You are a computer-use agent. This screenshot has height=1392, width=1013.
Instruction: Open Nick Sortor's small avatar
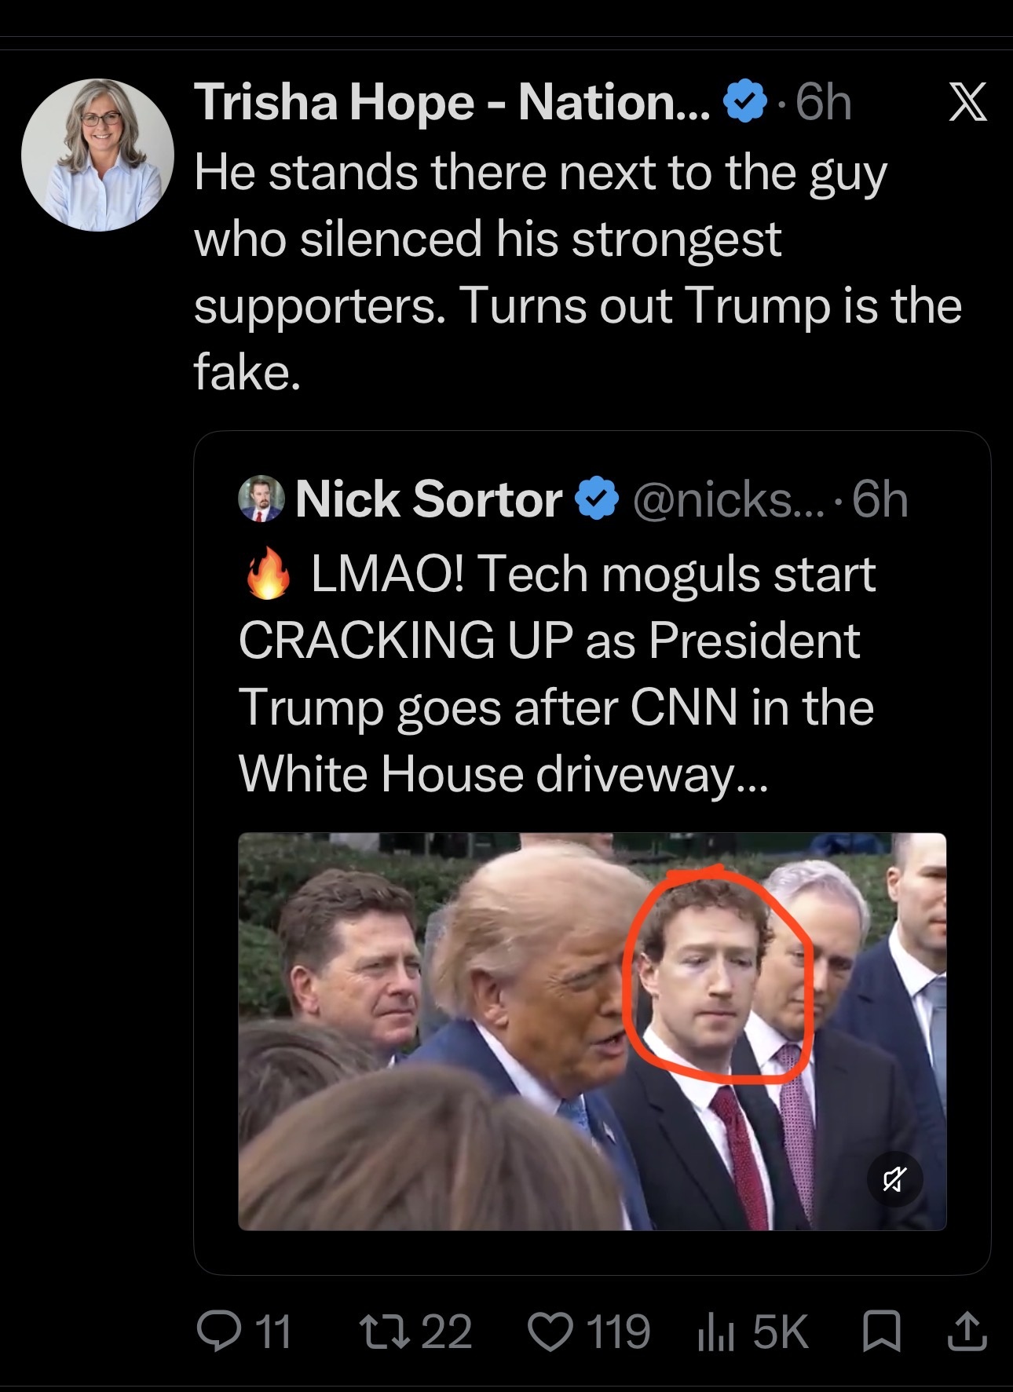(x=261, y=499)
